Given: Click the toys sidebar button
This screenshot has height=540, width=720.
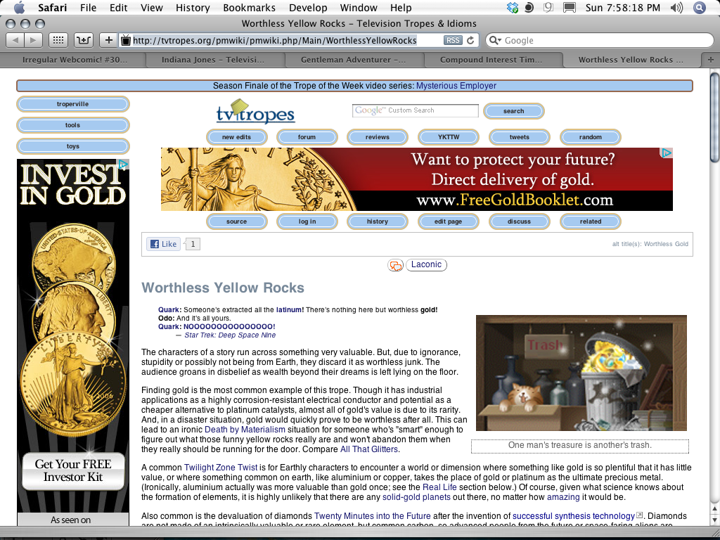Looking at the screenshot, I should tap(72, 146).
